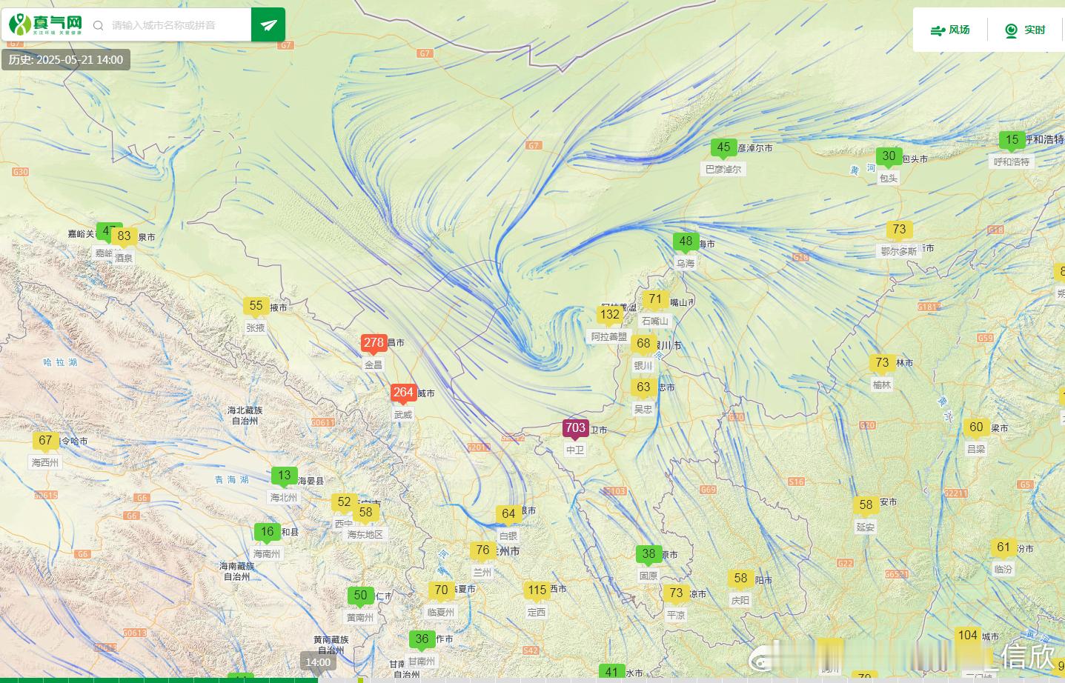
Task: Open the 金昌 AQI 278 marker
Action: (374, 343)
